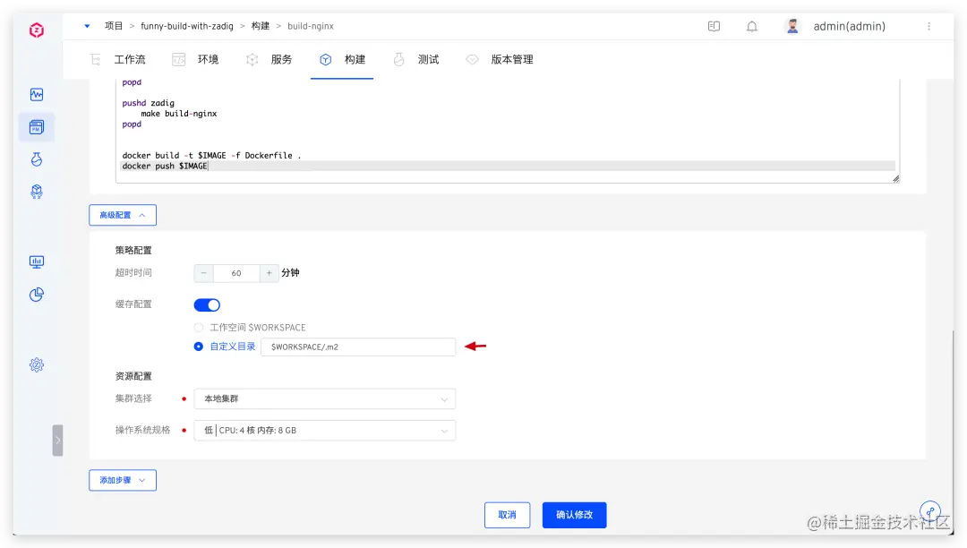Select the 工作空间 $WORKSPACE radio option
The image size is (967, 548).
point(198,327)
